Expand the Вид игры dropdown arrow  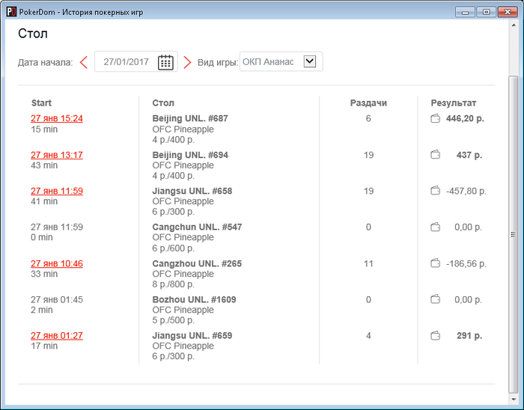310,61
